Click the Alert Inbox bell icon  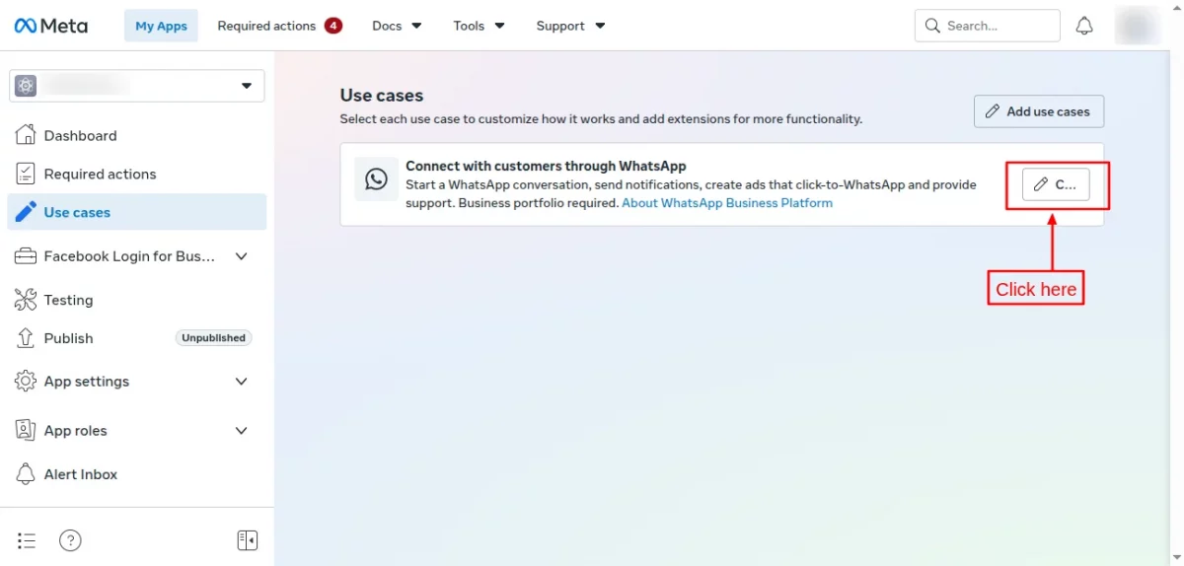pyautogui.click(x=26, y=473)
